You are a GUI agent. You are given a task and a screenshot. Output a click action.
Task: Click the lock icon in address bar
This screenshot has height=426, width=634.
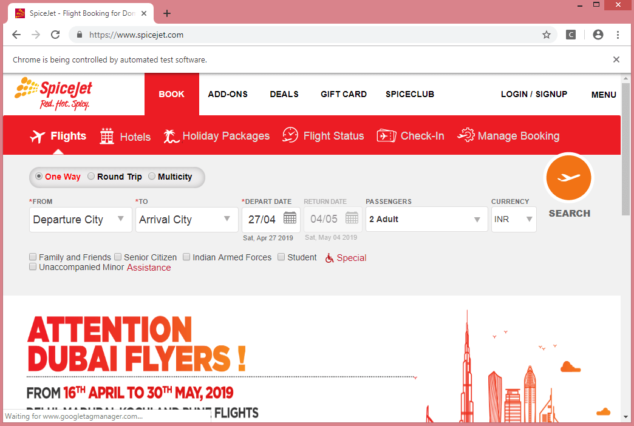pos(80,35)
